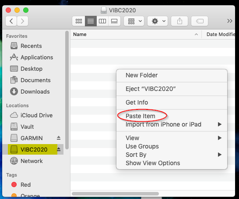Choose Get Info from context menu
Viewport: 239px width, 199px height.
[172, 102]
